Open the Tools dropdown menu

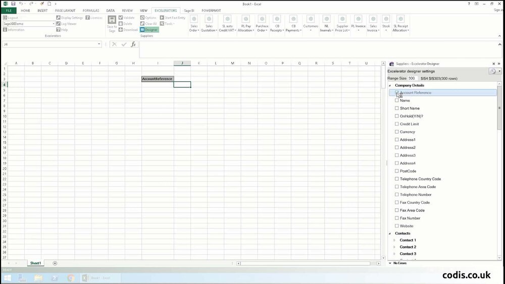(x=167, y=24)
